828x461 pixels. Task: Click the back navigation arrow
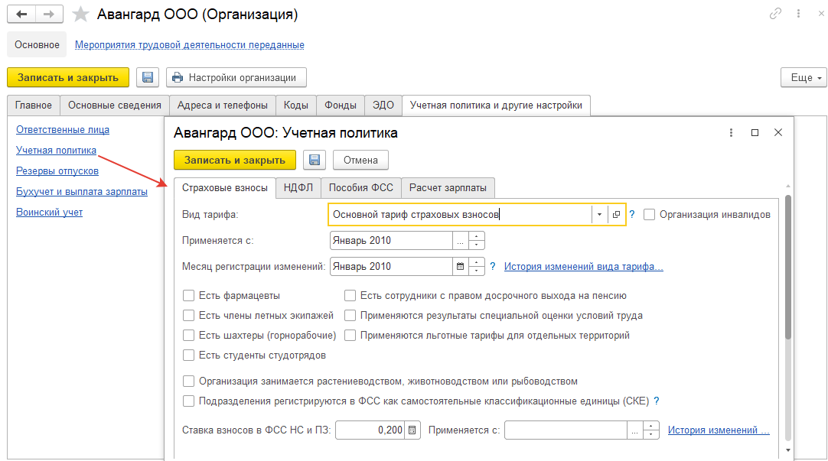coord(21,15)
